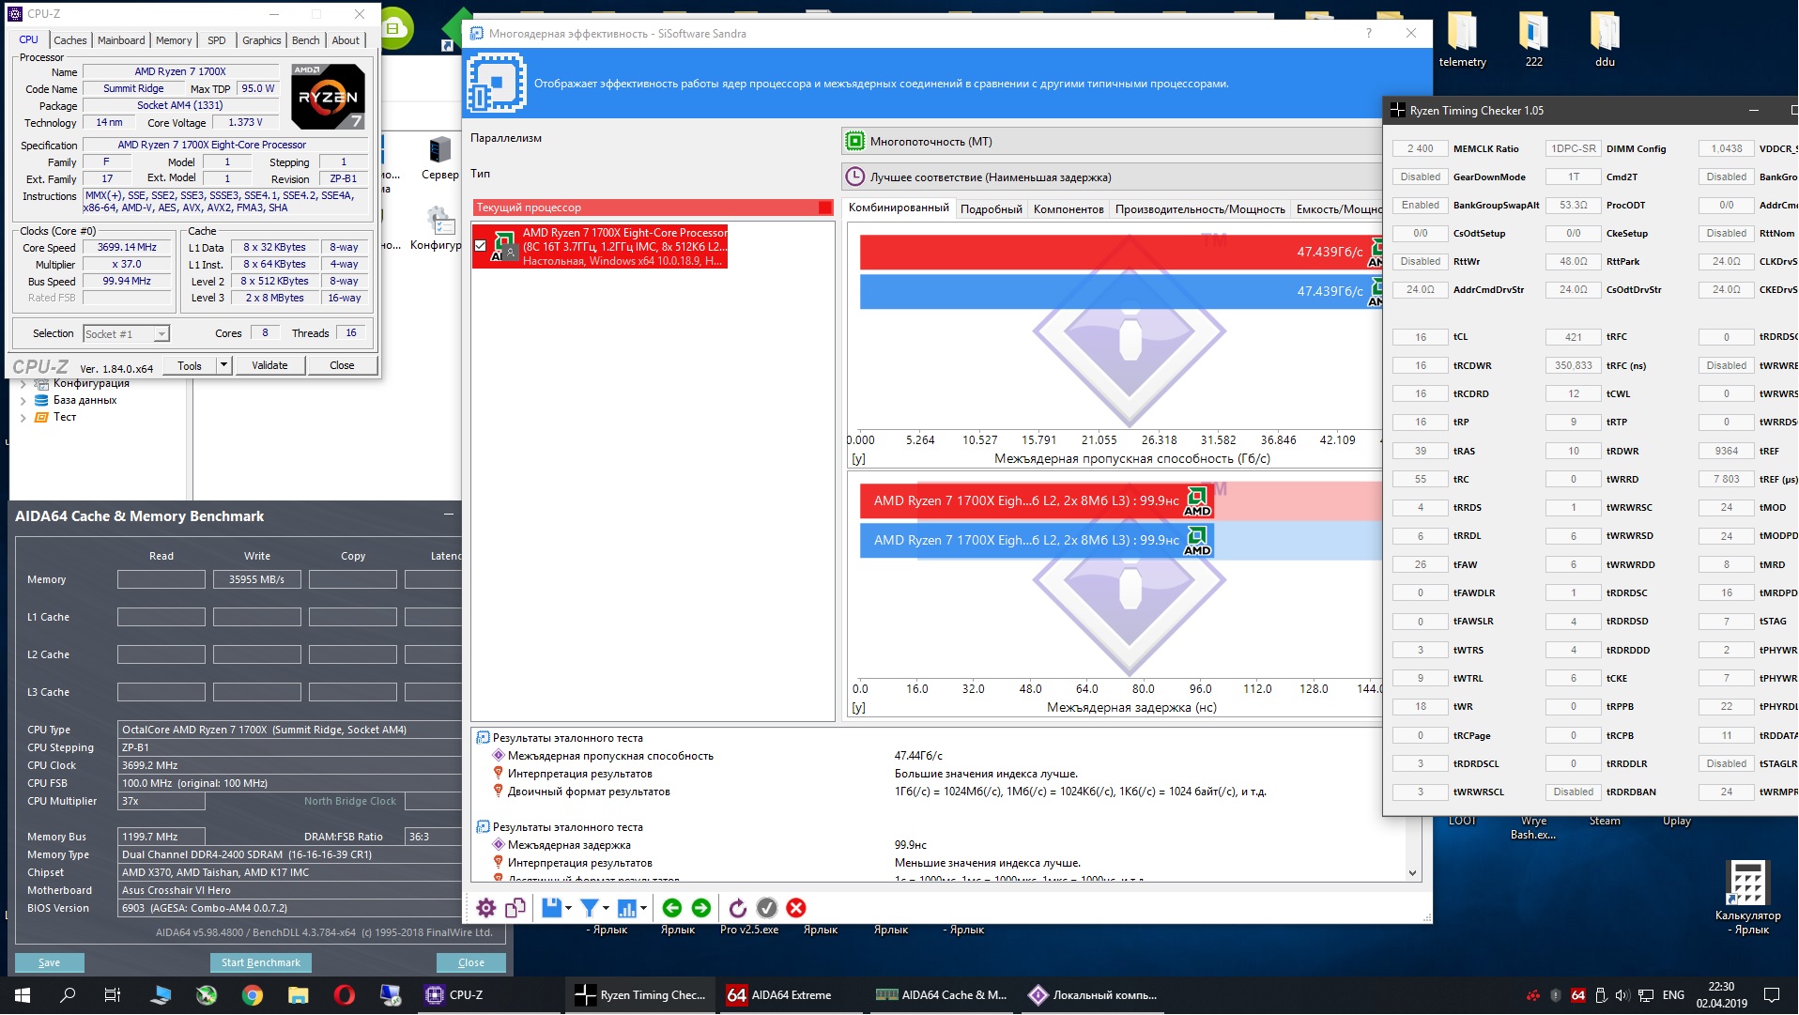This screenshot has width=1799, height=1015.
Task: Click the ENG language indicator in system tray
Action: click(1673, 995)
